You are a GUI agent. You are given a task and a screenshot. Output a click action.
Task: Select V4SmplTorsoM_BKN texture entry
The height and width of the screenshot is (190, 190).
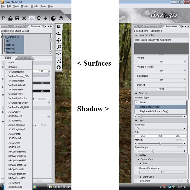click(19, 76)
